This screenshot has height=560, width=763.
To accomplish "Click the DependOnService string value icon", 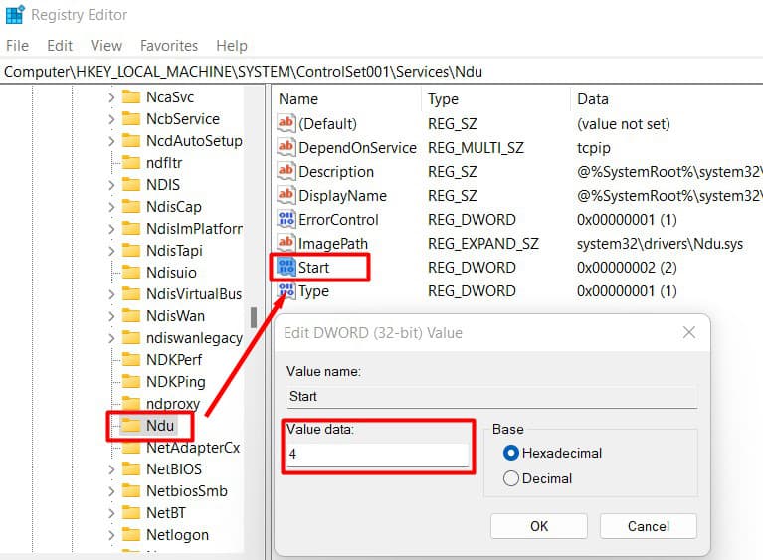I will click(x=286, y=147).
